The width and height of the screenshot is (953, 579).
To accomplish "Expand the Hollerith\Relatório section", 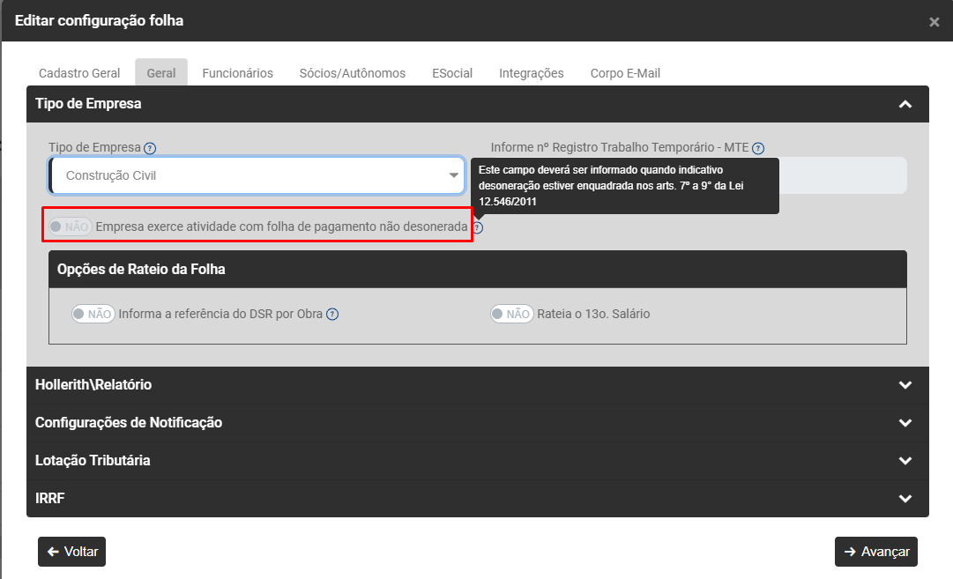I will tap(904, 385).
